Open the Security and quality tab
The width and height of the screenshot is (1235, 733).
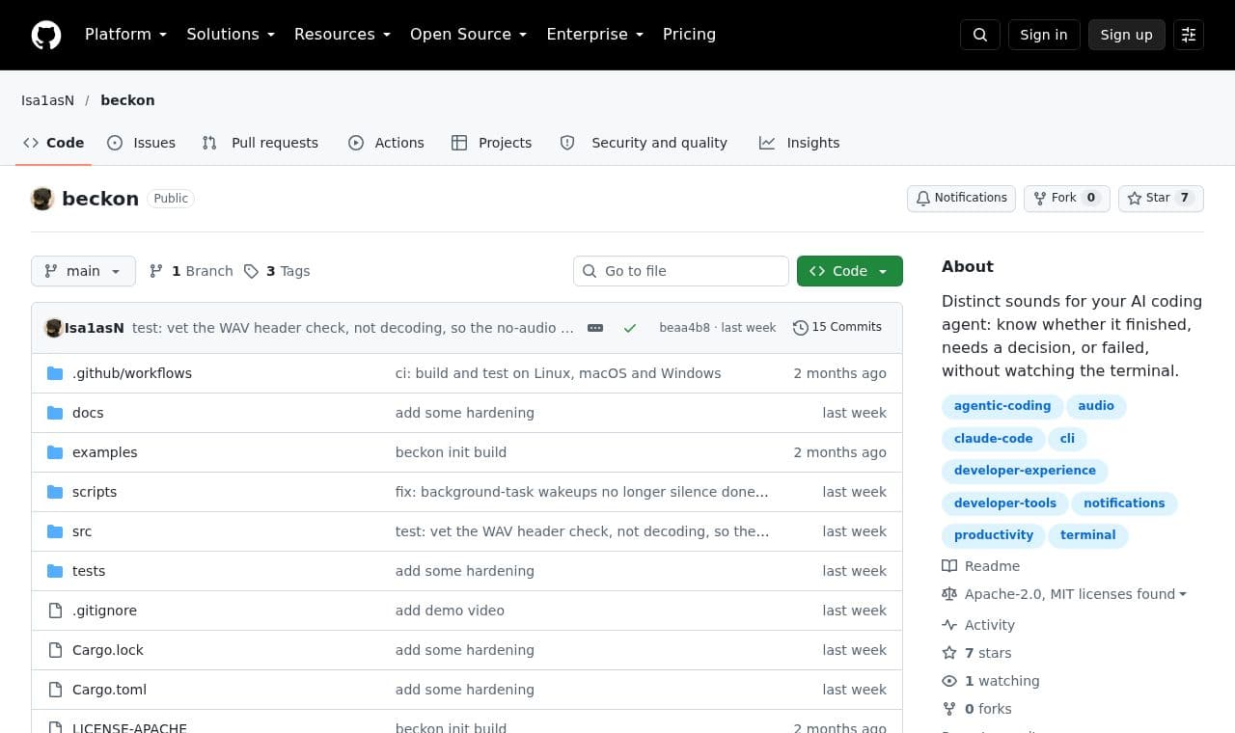(x=644, y=143)
